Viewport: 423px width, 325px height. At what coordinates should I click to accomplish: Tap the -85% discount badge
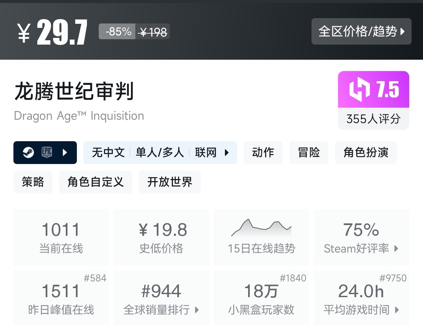pyautogui.click(x=117, y=32)
